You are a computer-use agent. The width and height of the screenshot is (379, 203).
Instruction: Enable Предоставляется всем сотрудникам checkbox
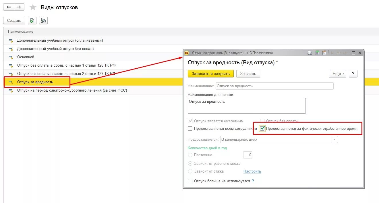click(190, 129)
